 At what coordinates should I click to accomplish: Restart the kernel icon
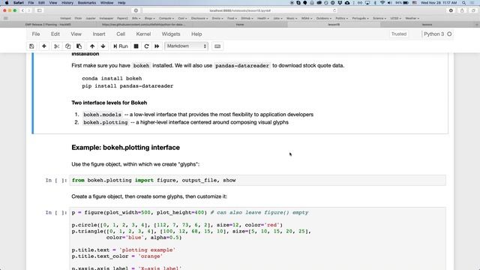click(x=147, y=46)
